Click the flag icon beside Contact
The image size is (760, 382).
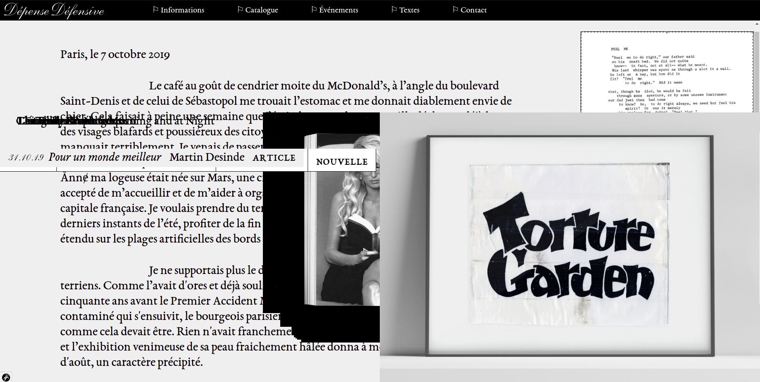coord(455,9)
